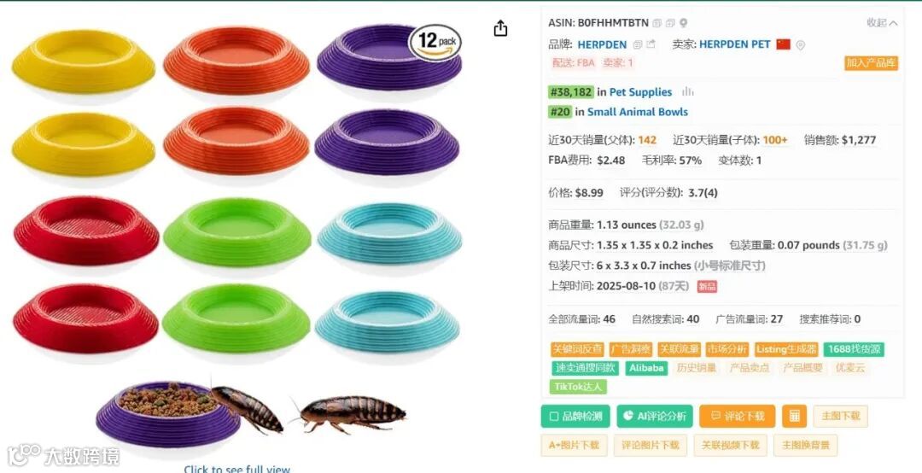Click the location pin next to seller flag

(x=800, y=44)
